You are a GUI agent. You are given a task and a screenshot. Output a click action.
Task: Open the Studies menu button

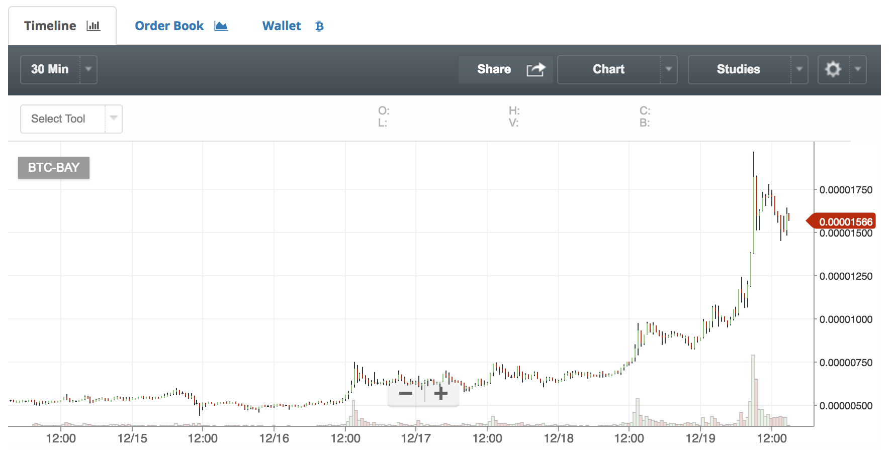click(x=739, y=69)
